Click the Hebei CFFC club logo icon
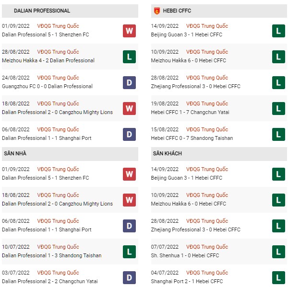The image size is (288, 287). (x=157, y=11)
